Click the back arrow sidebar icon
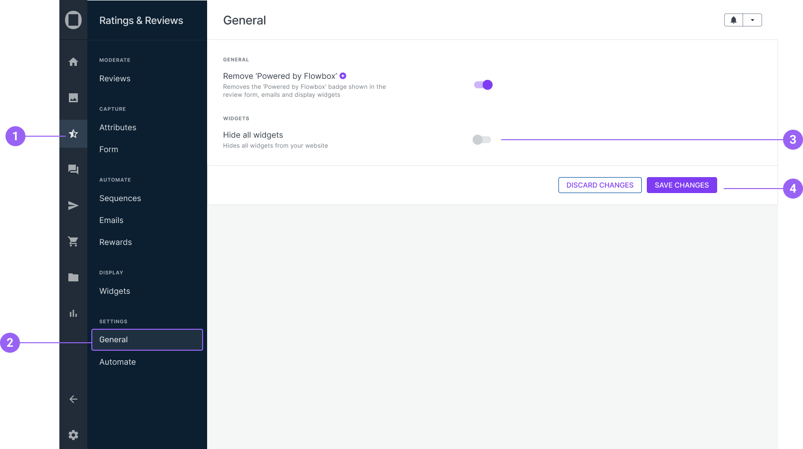 (x=73, y=399)
